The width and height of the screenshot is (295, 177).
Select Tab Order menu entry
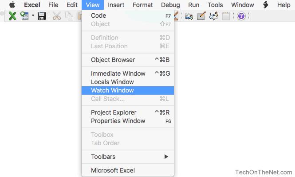(128, 143)
